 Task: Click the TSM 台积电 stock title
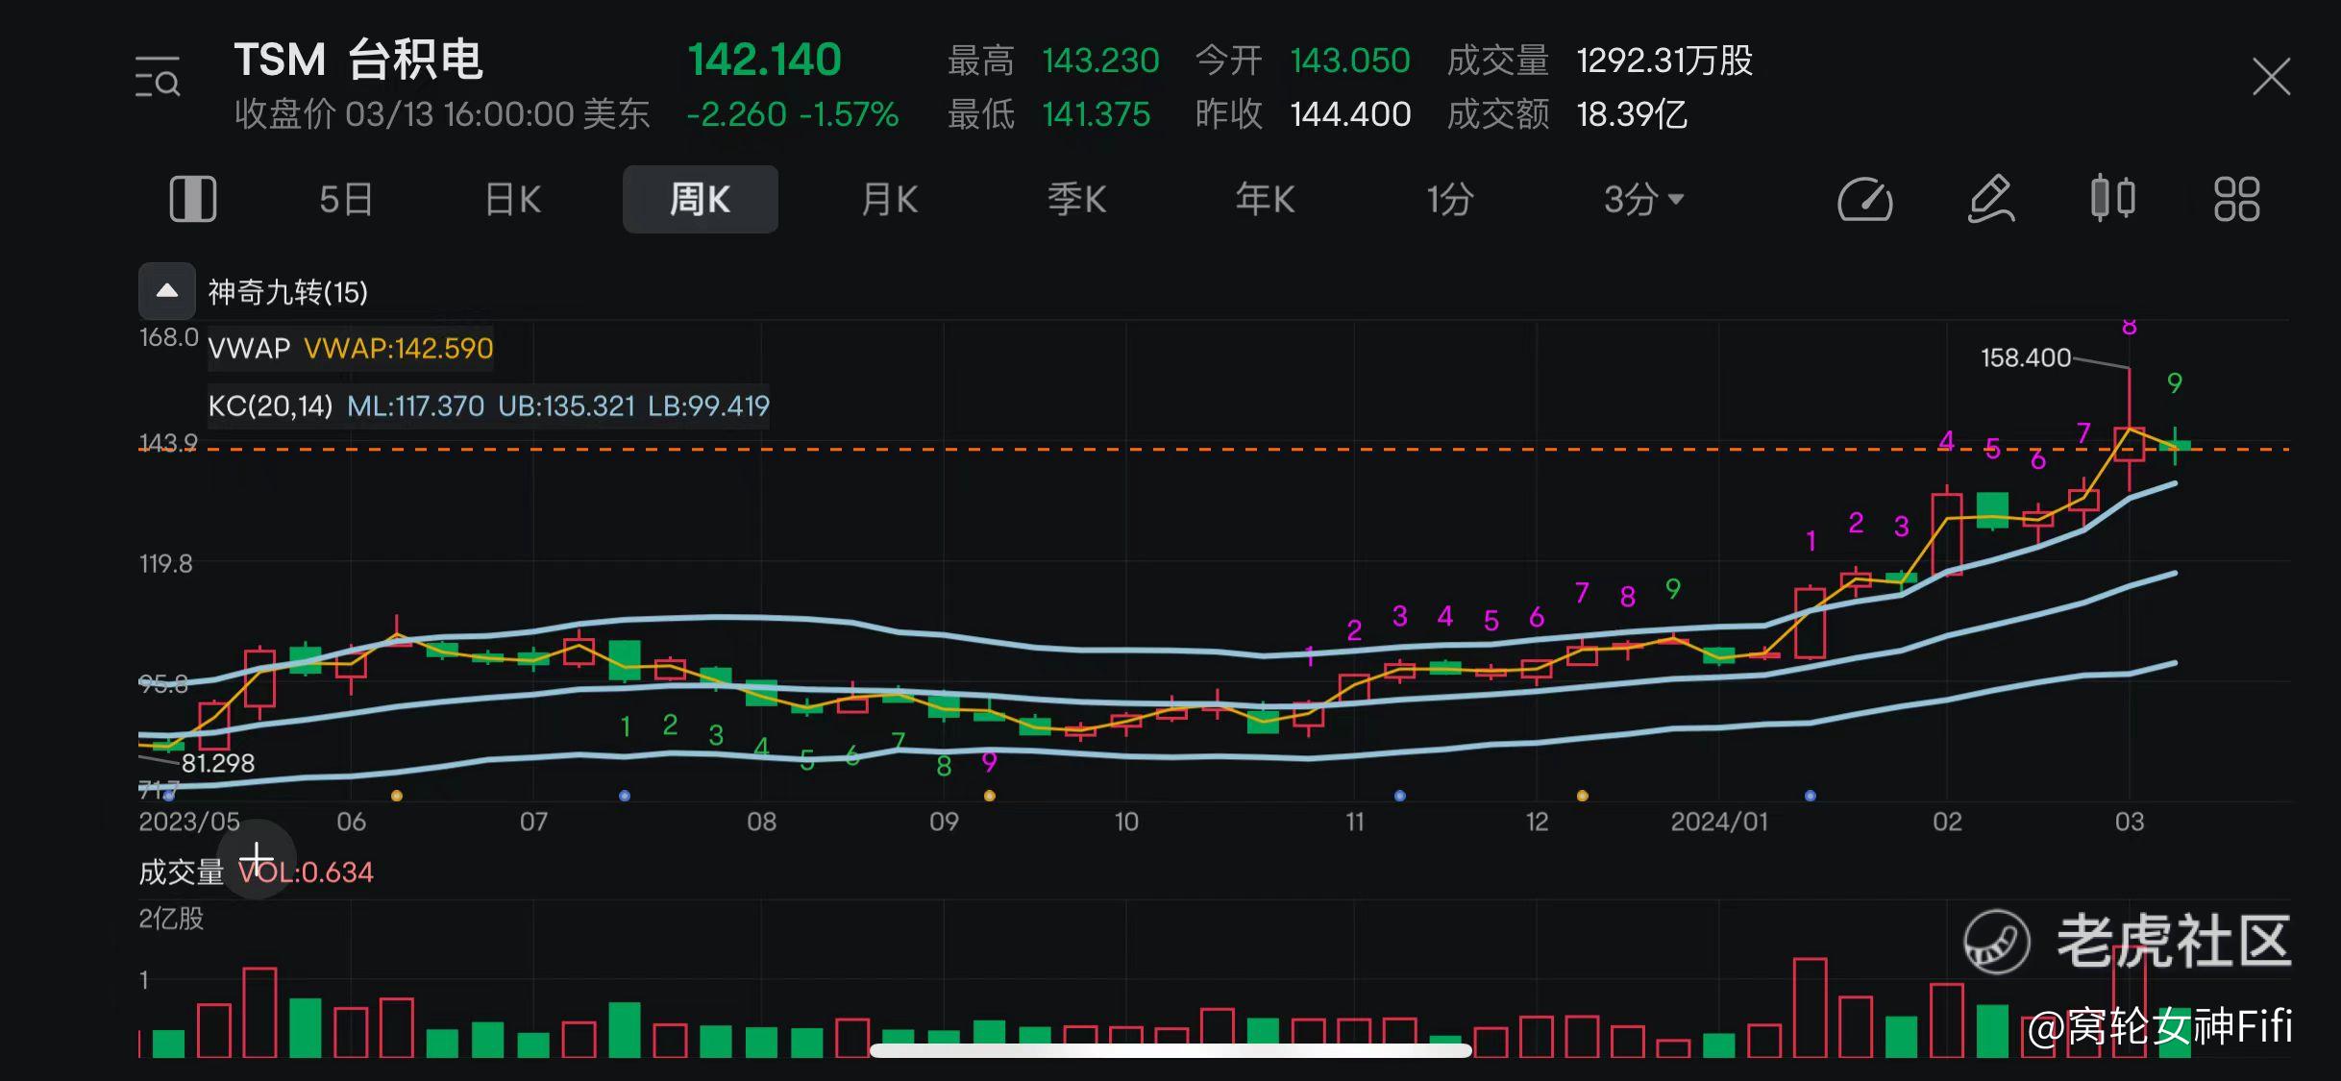click(x=358, y=60)
